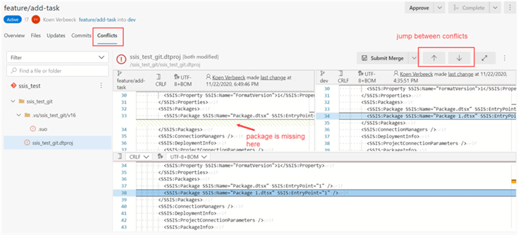Image resolution: width=518 pixels, height=235 pixels.
Task: Click the Active status badge
Action: point(13,20)
